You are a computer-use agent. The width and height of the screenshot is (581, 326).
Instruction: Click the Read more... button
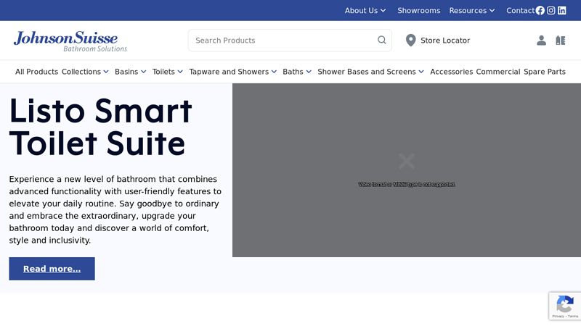[52, 269]
